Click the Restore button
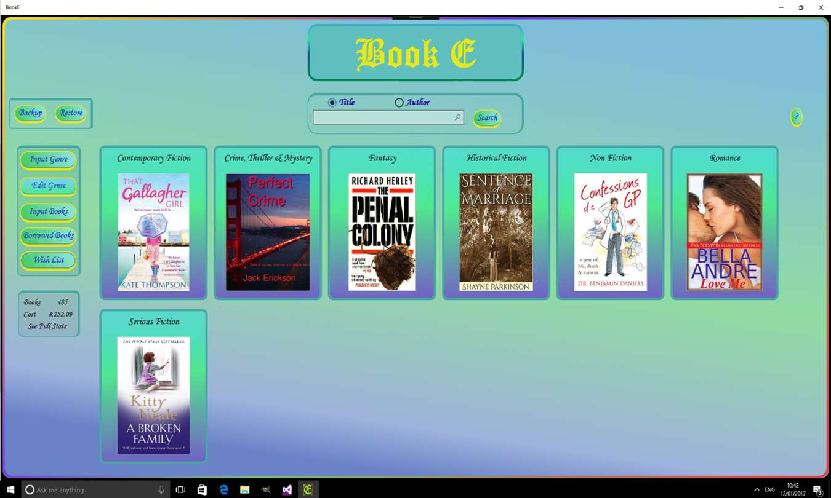This screenshot has height=498, width=831. (x=71, y=113)
